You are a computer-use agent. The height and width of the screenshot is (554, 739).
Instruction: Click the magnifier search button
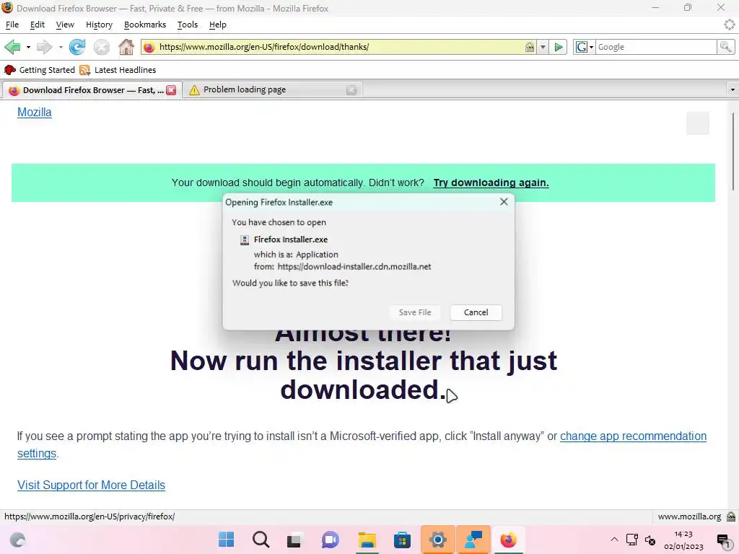725,47
